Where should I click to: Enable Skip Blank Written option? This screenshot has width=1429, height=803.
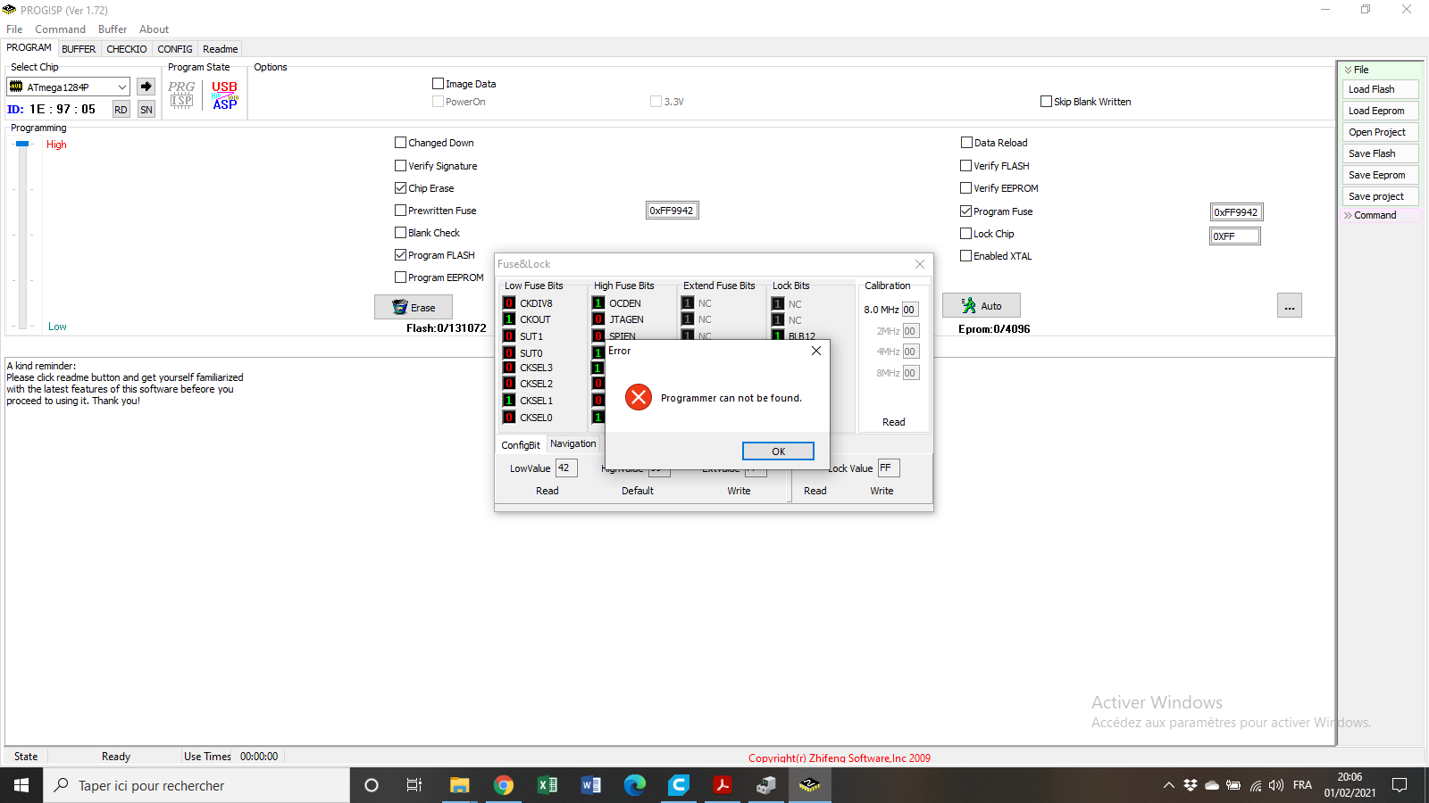tap(1046, 102)
